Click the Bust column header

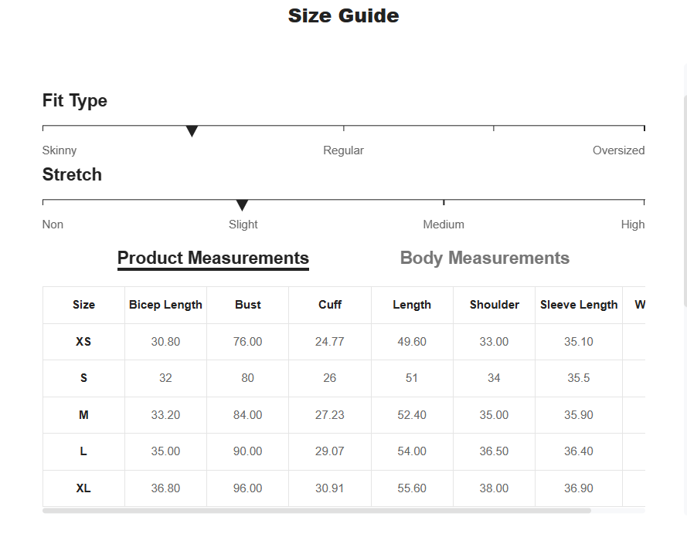tap(247, 305)
